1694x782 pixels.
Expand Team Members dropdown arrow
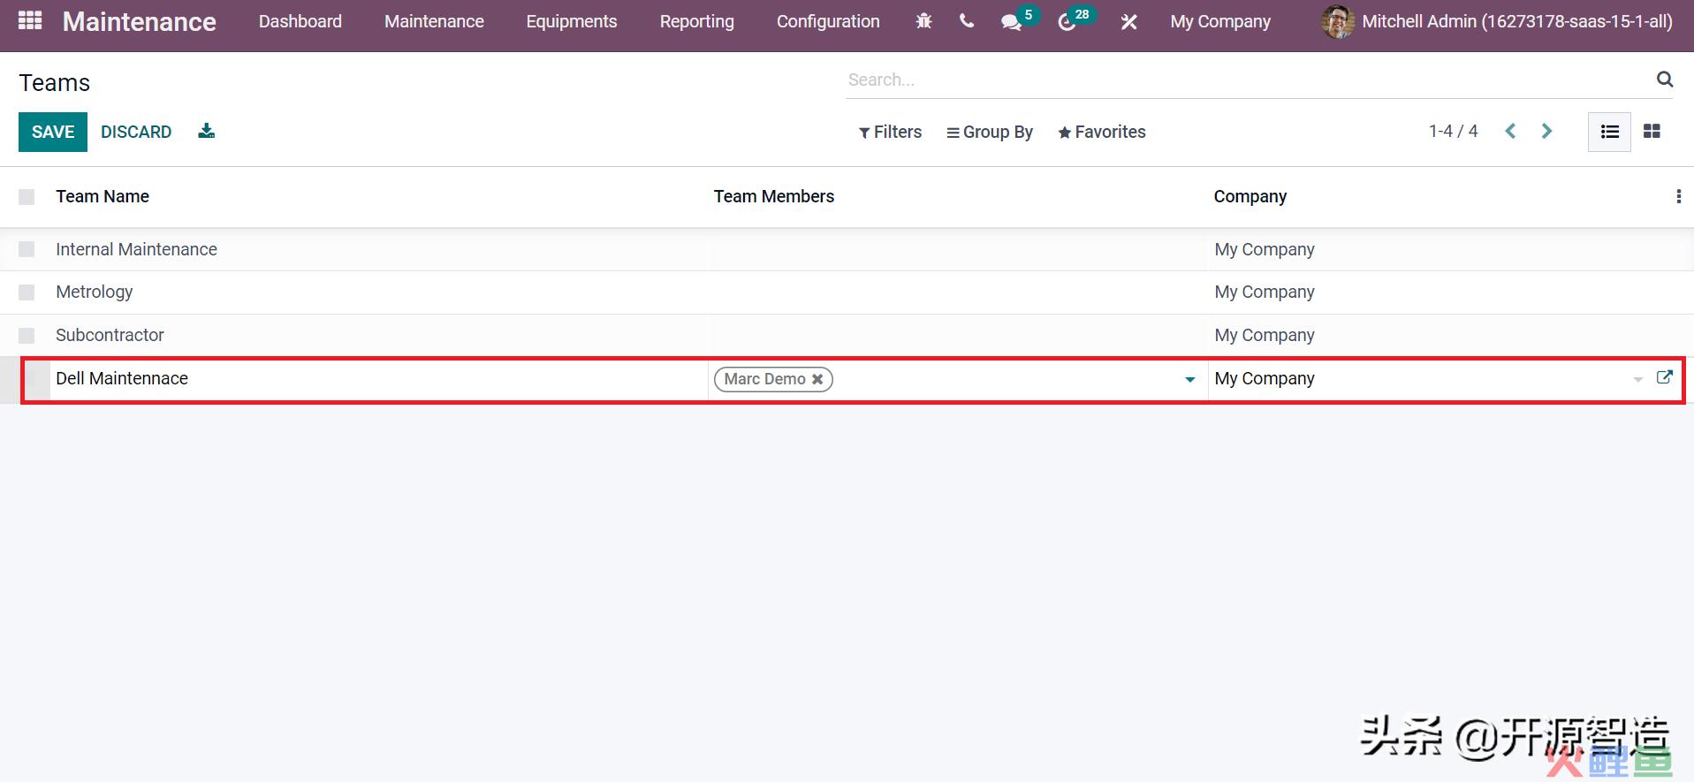pyautogui.click(x=1190, y=379)
